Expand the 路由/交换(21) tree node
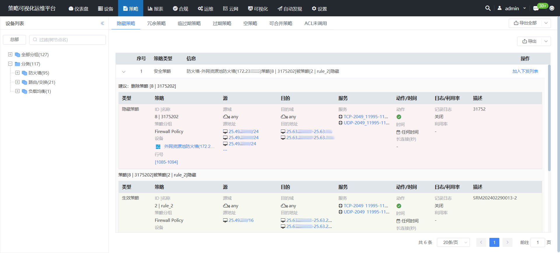Image resolution: width=560 pixels, height=253 pixels. point(17,82)
